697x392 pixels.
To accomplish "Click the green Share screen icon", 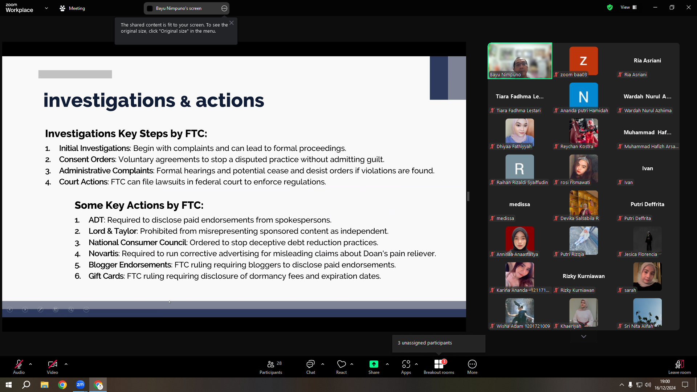I will (x=374, y=364).
